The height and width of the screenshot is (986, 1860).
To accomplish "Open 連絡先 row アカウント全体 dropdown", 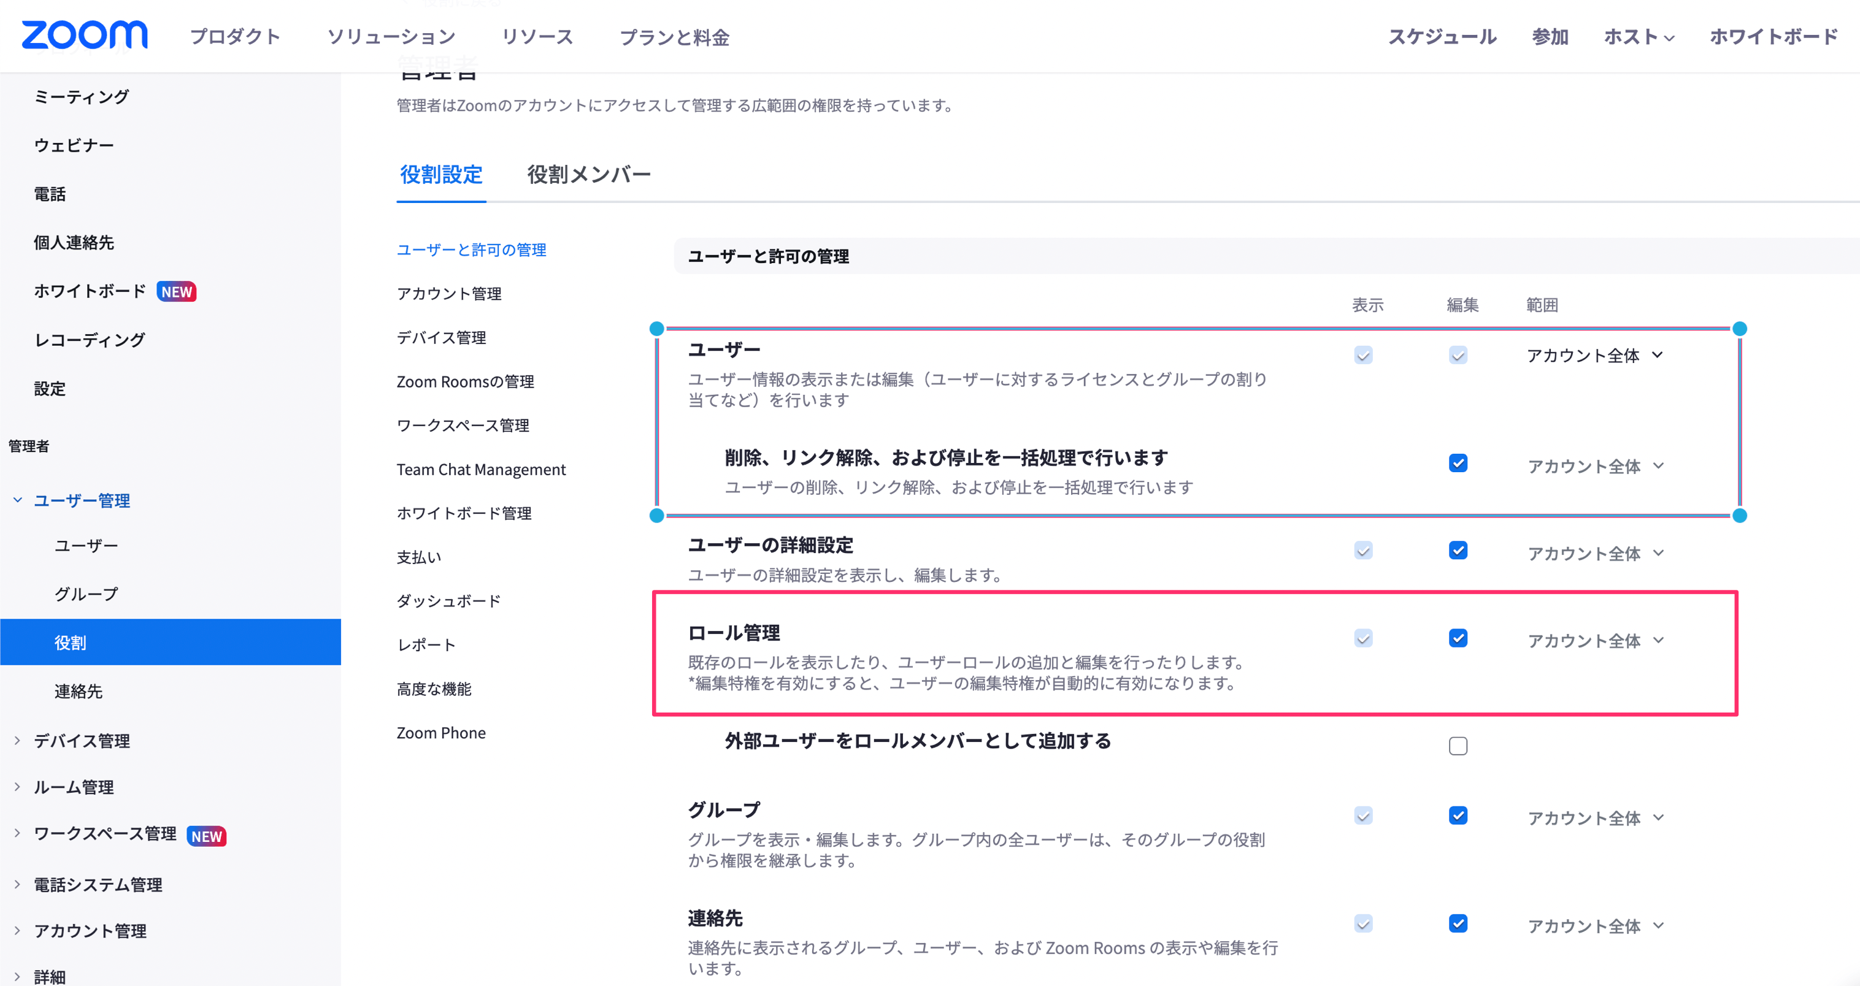I will point(1595,927).
